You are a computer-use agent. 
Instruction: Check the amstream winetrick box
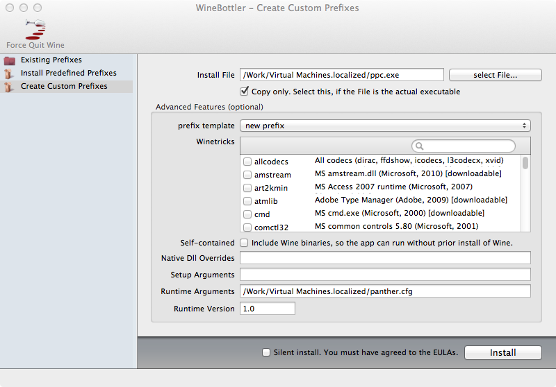point(247,175)
